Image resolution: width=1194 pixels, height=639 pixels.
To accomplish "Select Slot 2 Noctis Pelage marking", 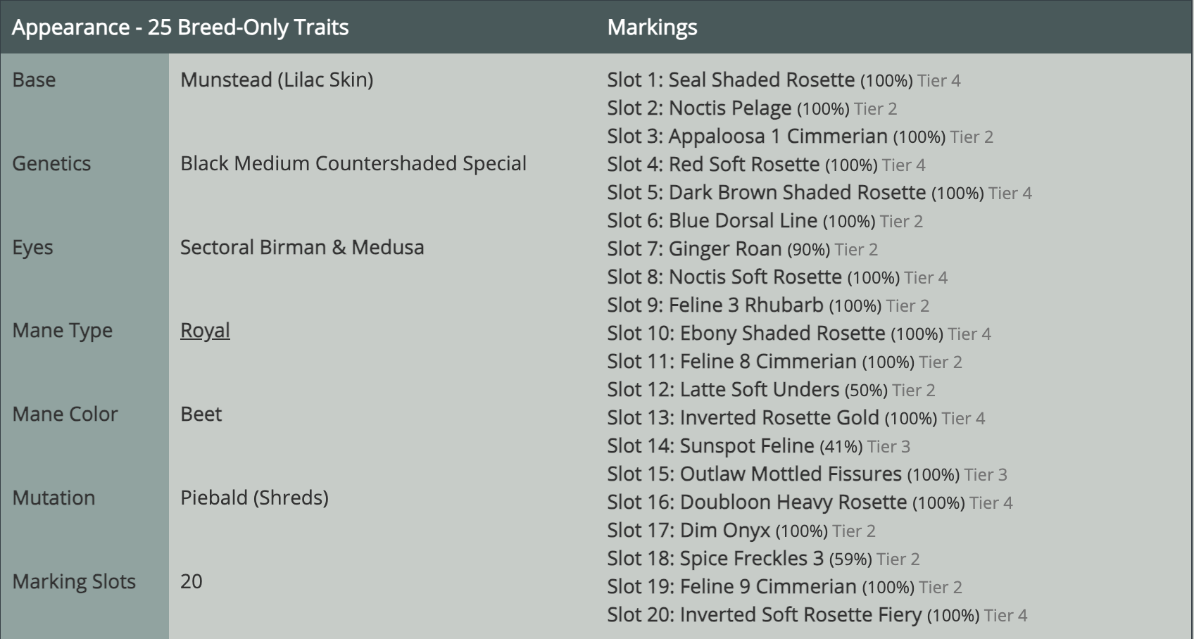I will click(x=752, y=108).
